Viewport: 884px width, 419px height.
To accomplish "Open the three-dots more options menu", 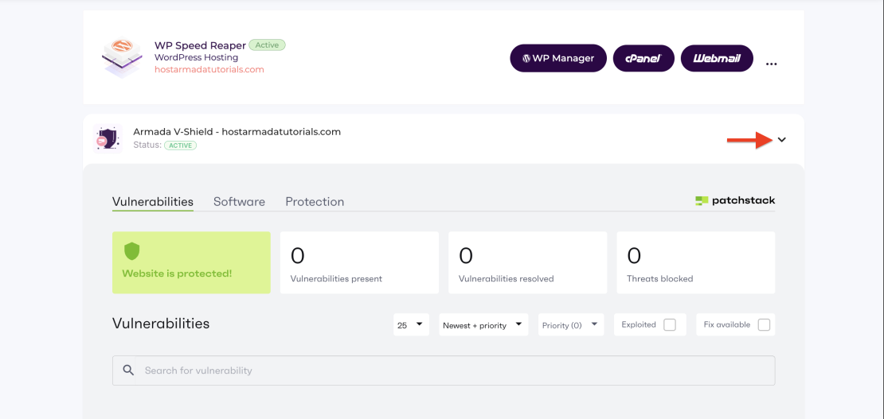I will [771, 64].
